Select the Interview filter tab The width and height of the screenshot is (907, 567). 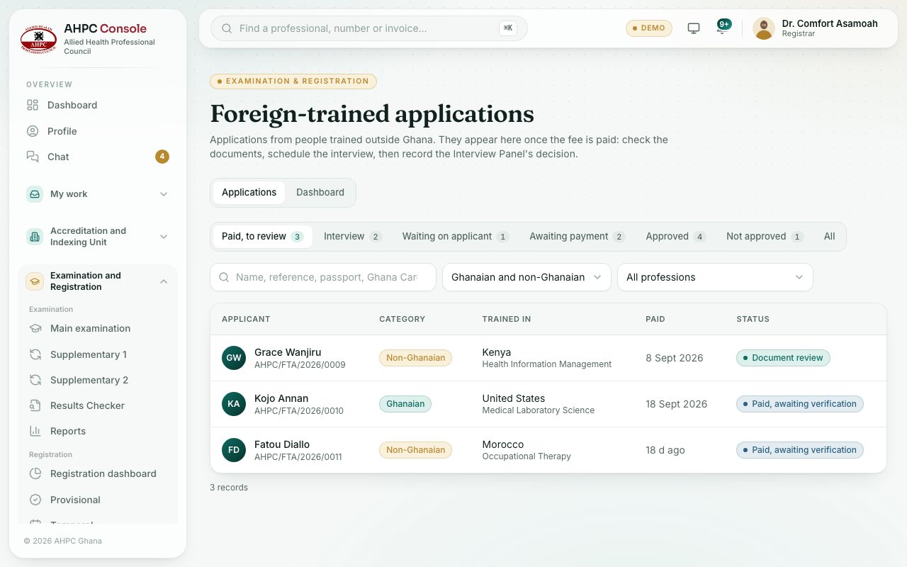pyautogui.click(x=353, y=237)
